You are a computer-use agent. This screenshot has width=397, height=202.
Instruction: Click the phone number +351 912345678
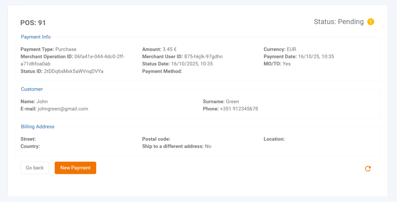239,109
